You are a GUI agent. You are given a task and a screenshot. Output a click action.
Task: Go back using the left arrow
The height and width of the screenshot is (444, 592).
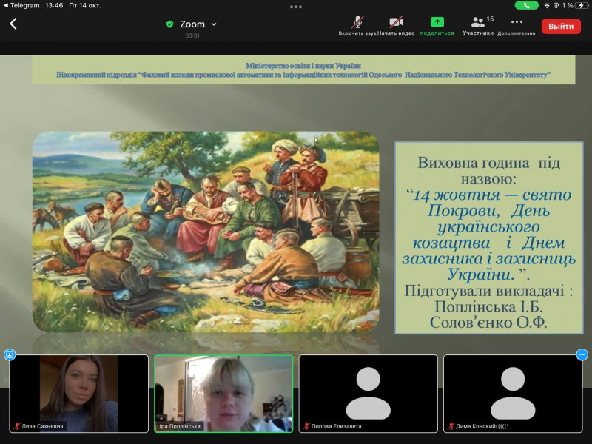coord(13,24)
